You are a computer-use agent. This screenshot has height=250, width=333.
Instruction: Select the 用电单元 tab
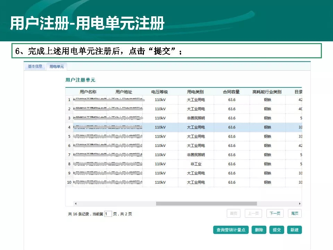coord(57,66)
